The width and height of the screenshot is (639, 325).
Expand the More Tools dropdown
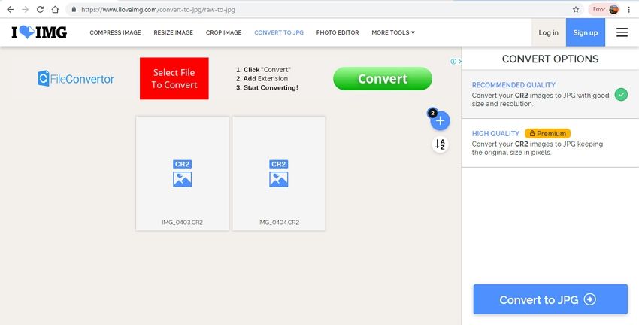(x=393, y=32)
